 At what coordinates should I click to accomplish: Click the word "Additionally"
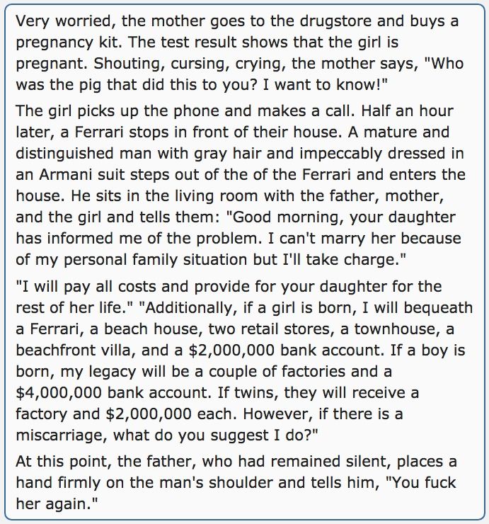pyautogui.click(x=188, y=308)
